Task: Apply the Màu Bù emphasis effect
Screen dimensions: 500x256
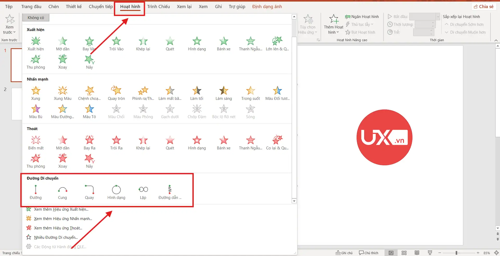Action: coord(36,112)
